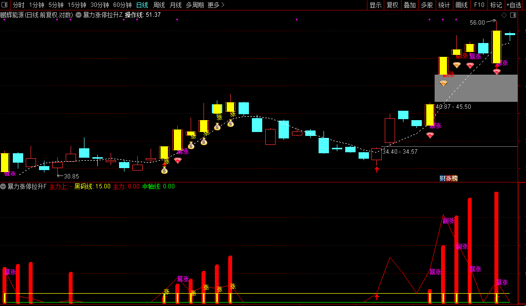The image size is (526, 306).
Task: Click the 叠加 overlay button
Action: 409,5
